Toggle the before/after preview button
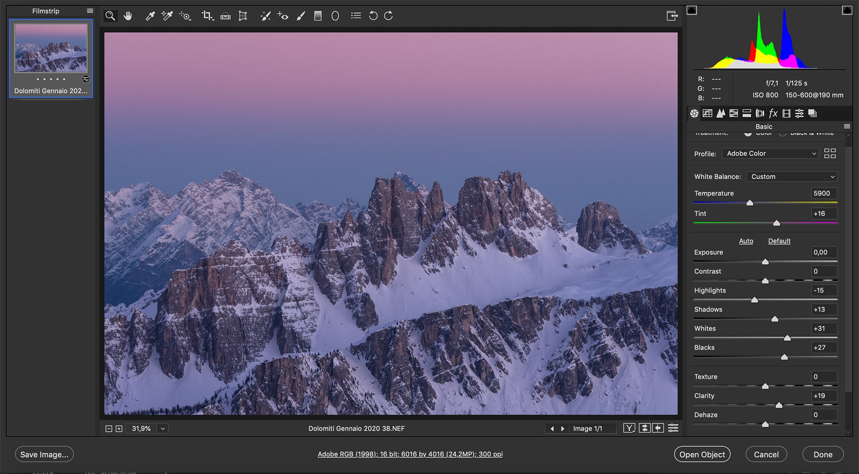Viewport: 859px width, 474px height. [x=630, y=428]
